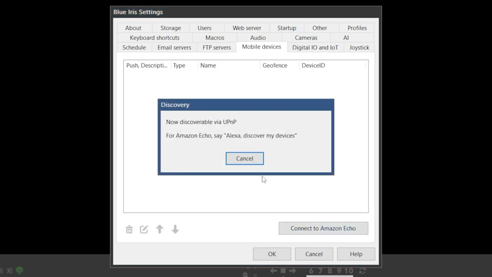Go to the Users tab
The width and height of the screenshot is (492, 277).
point(204,28)
